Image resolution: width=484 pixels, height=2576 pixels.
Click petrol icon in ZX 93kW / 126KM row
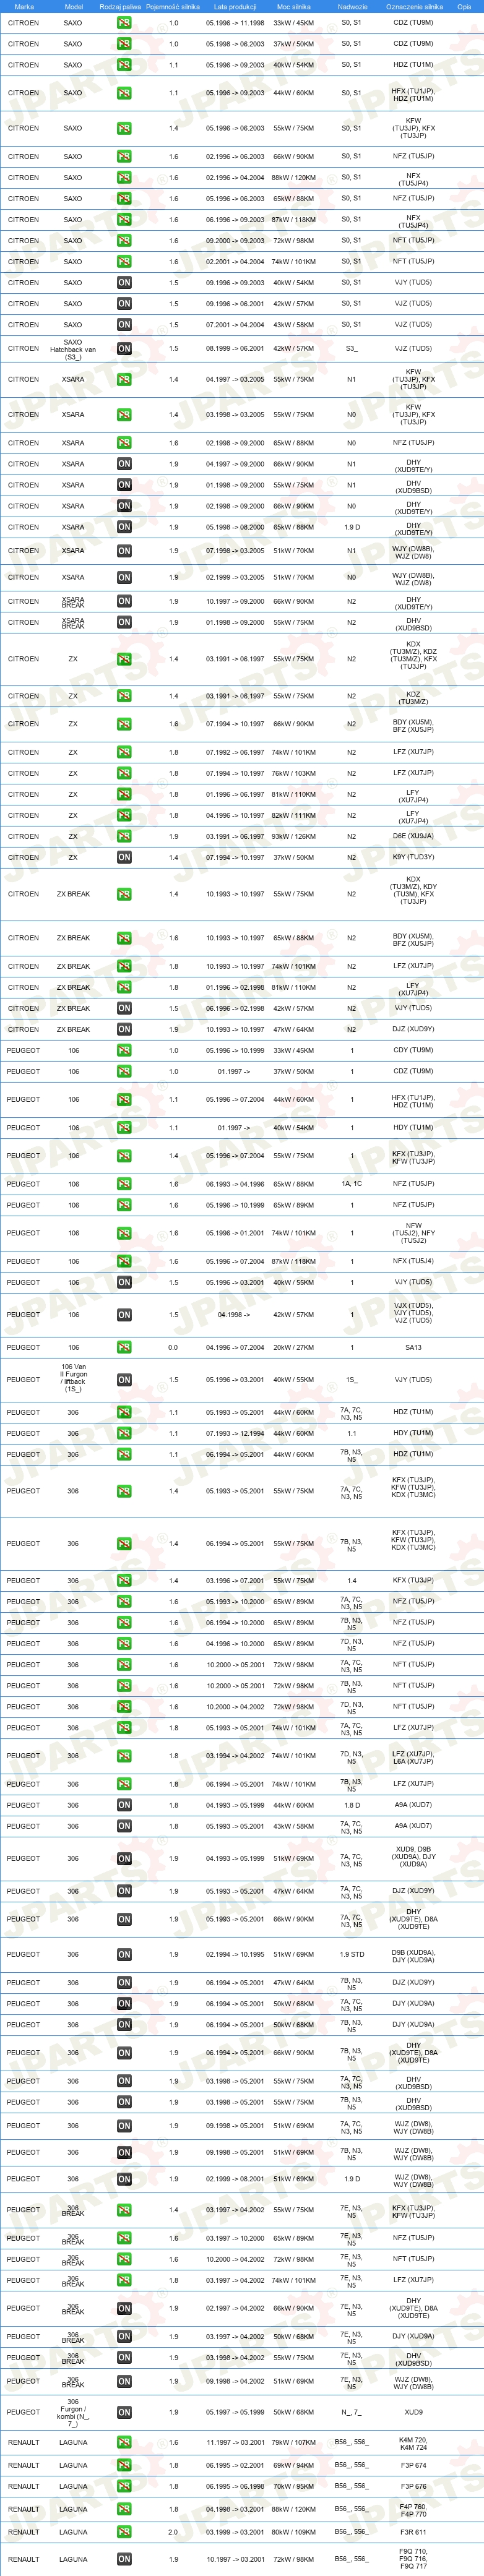[x=124, y=837]
